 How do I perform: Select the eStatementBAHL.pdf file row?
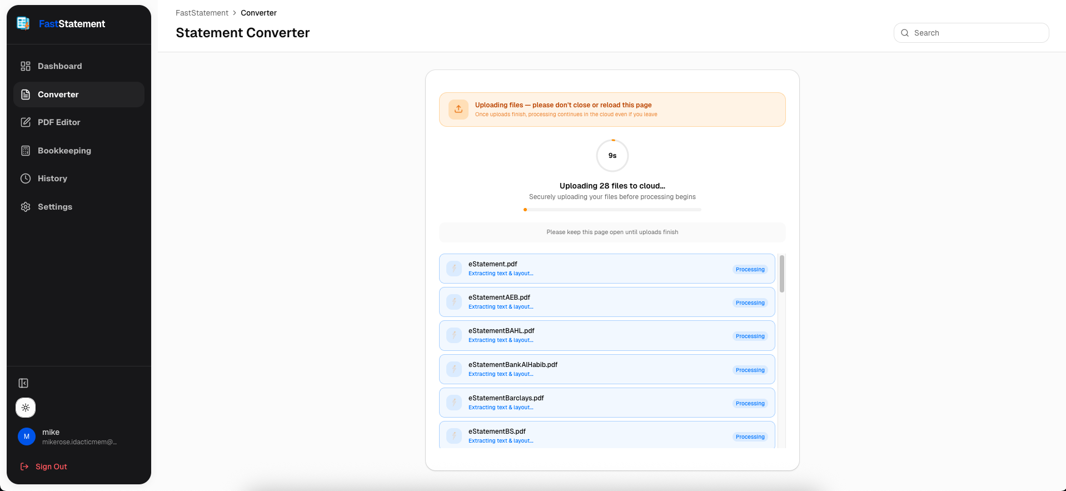pos(606,335)
